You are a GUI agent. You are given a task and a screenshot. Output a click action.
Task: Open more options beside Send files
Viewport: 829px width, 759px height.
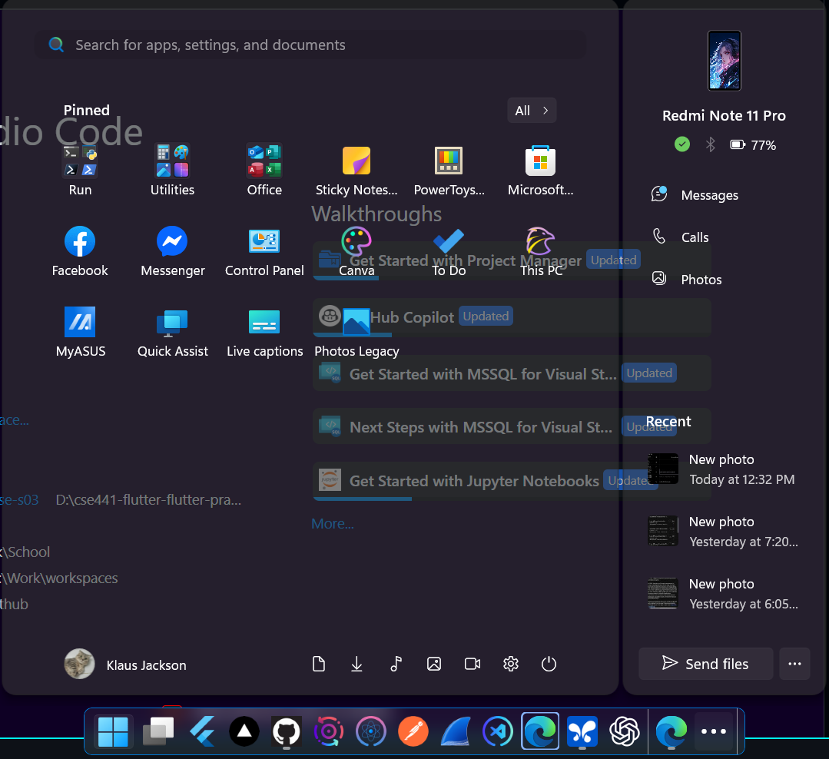tap(794, 664)
